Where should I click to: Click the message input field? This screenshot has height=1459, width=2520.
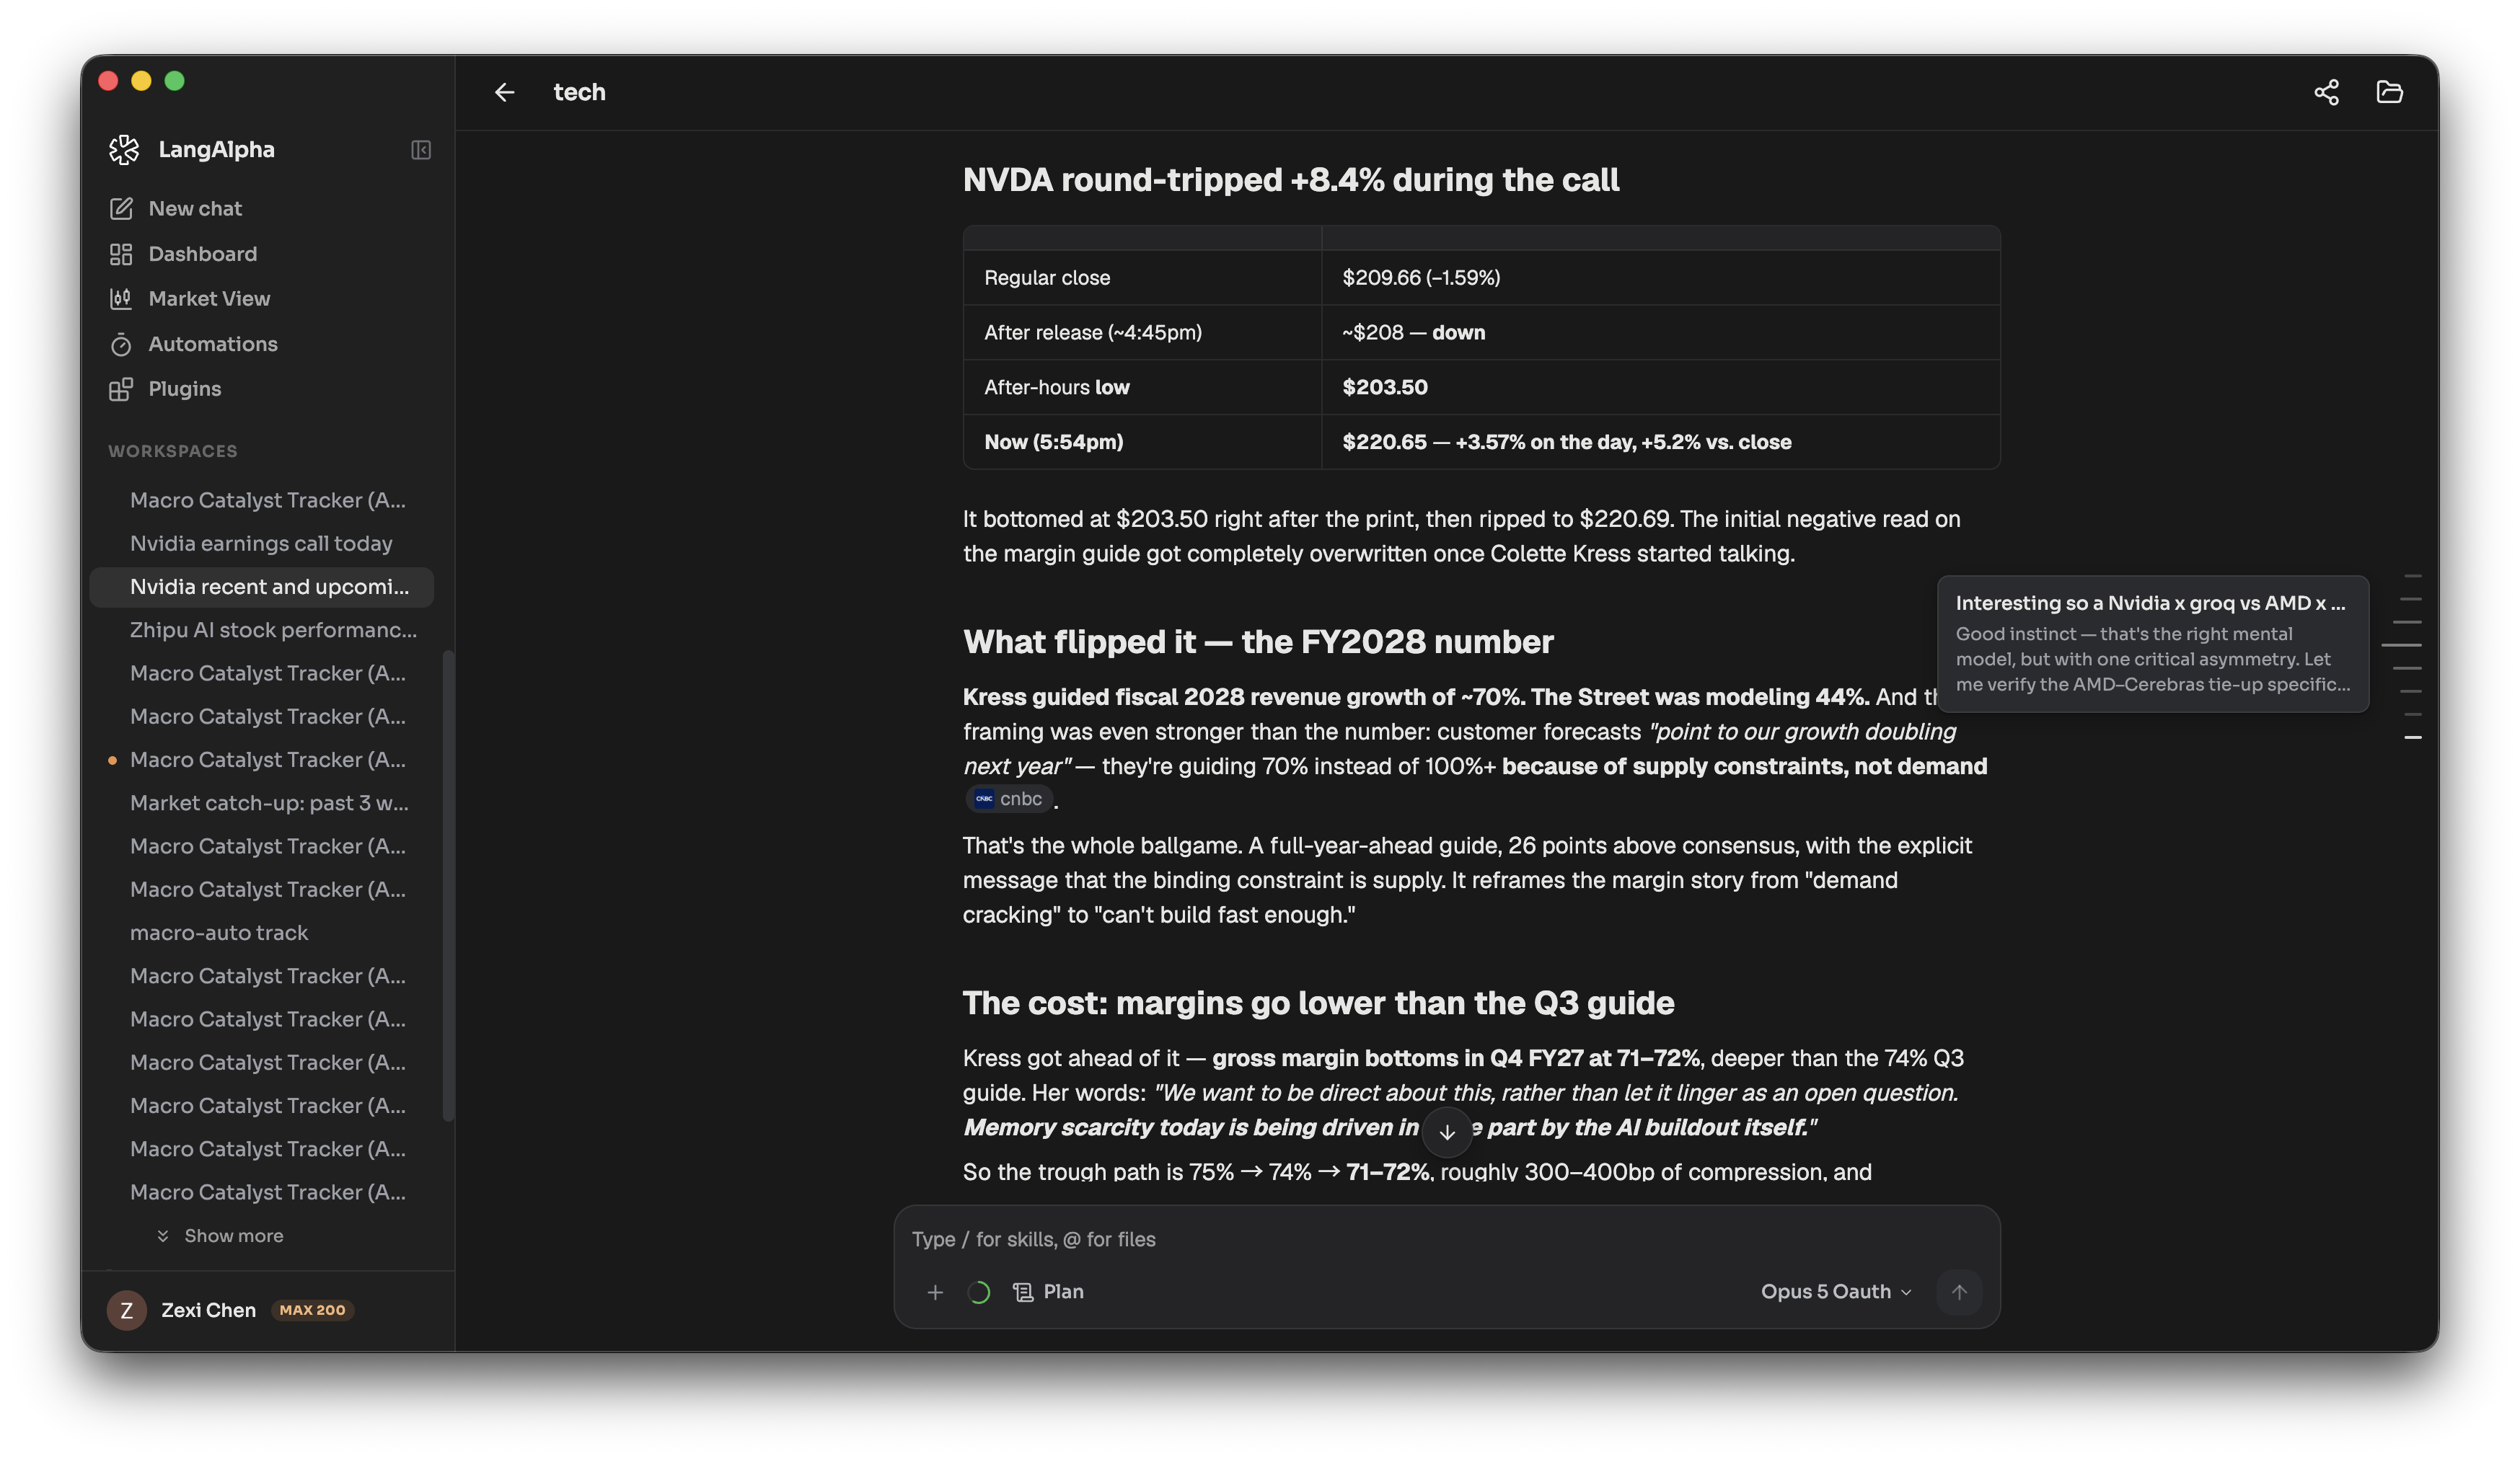click(x=1446, y=1239)
